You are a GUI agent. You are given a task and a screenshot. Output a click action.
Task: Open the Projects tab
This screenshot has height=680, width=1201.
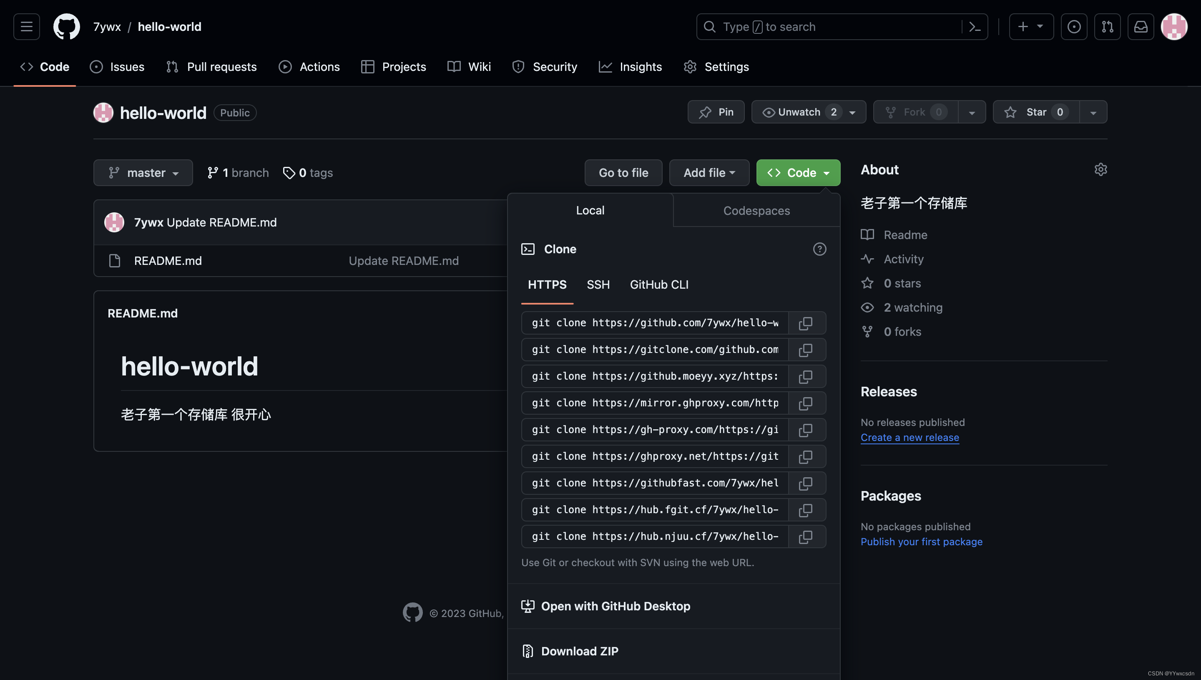(x=394, y=67)
